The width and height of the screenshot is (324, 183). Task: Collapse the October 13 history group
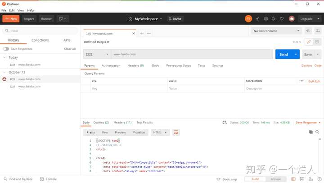click(4, 72)
